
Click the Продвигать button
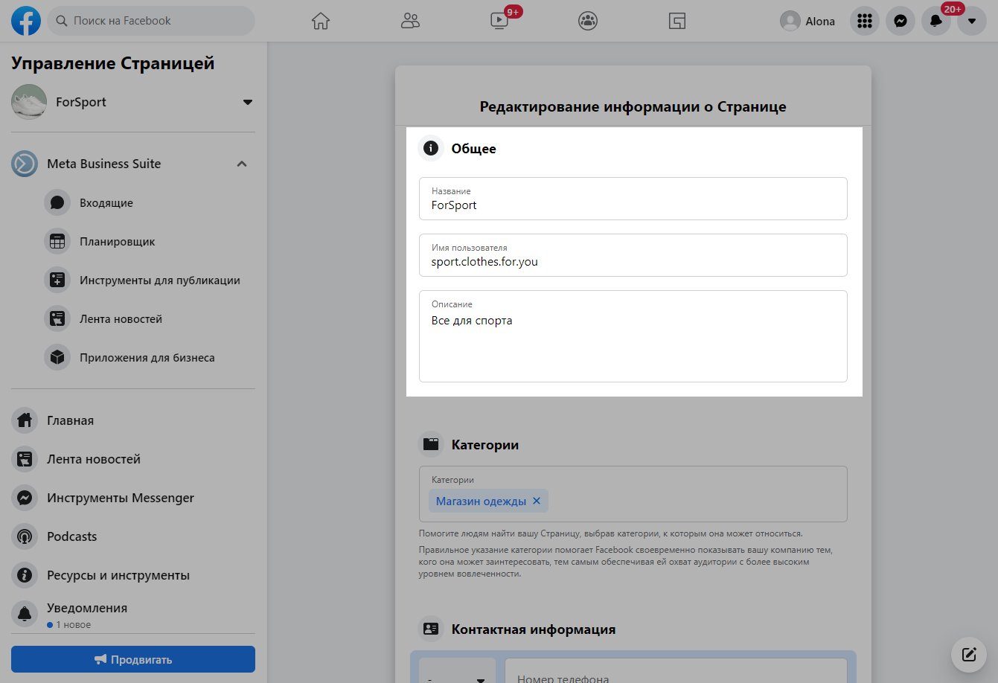[133, 659]
